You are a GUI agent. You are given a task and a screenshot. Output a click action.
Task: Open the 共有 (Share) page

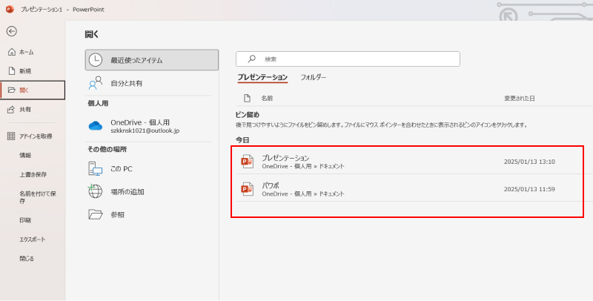pos(25,110)
